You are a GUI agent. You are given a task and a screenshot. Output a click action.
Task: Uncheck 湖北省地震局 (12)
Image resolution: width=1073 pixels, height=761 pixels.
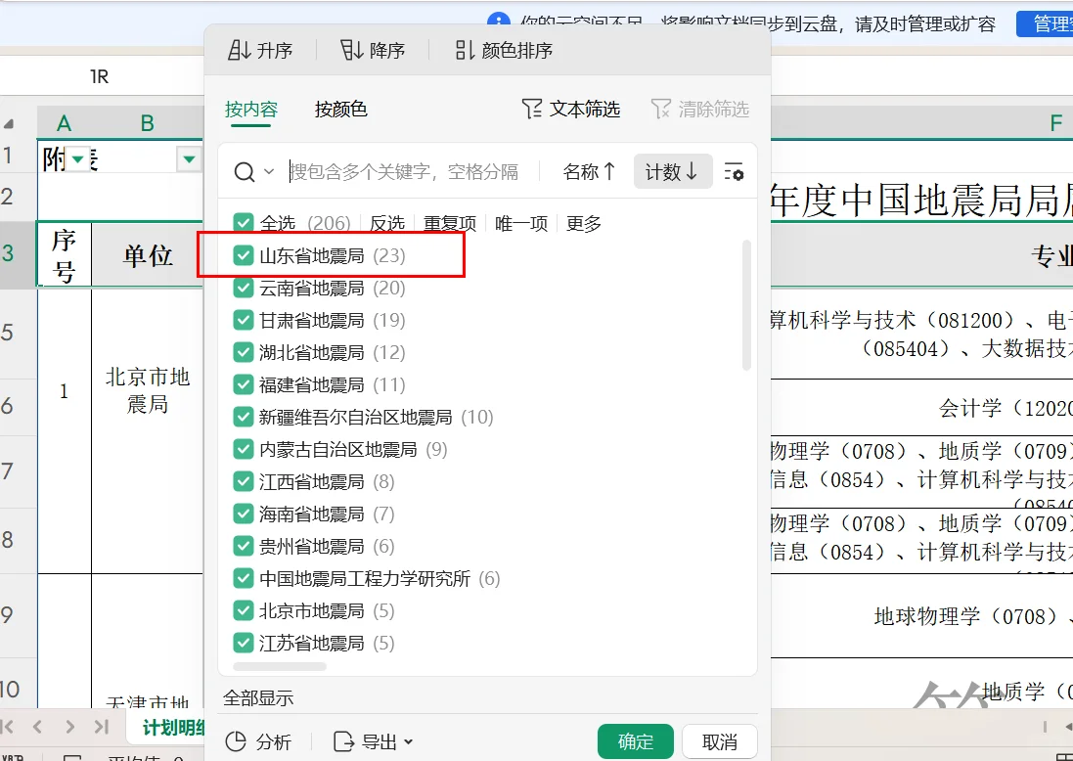click(244, 352)
